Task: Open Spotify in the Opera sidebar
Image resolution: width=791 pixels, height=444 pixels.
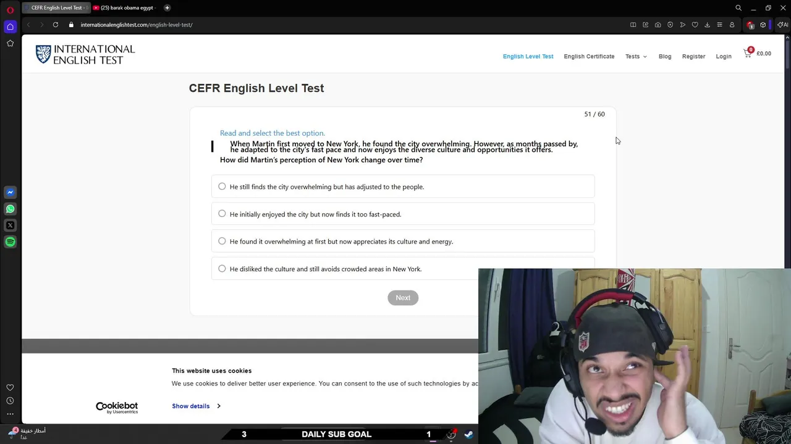Action: (10, 242)
